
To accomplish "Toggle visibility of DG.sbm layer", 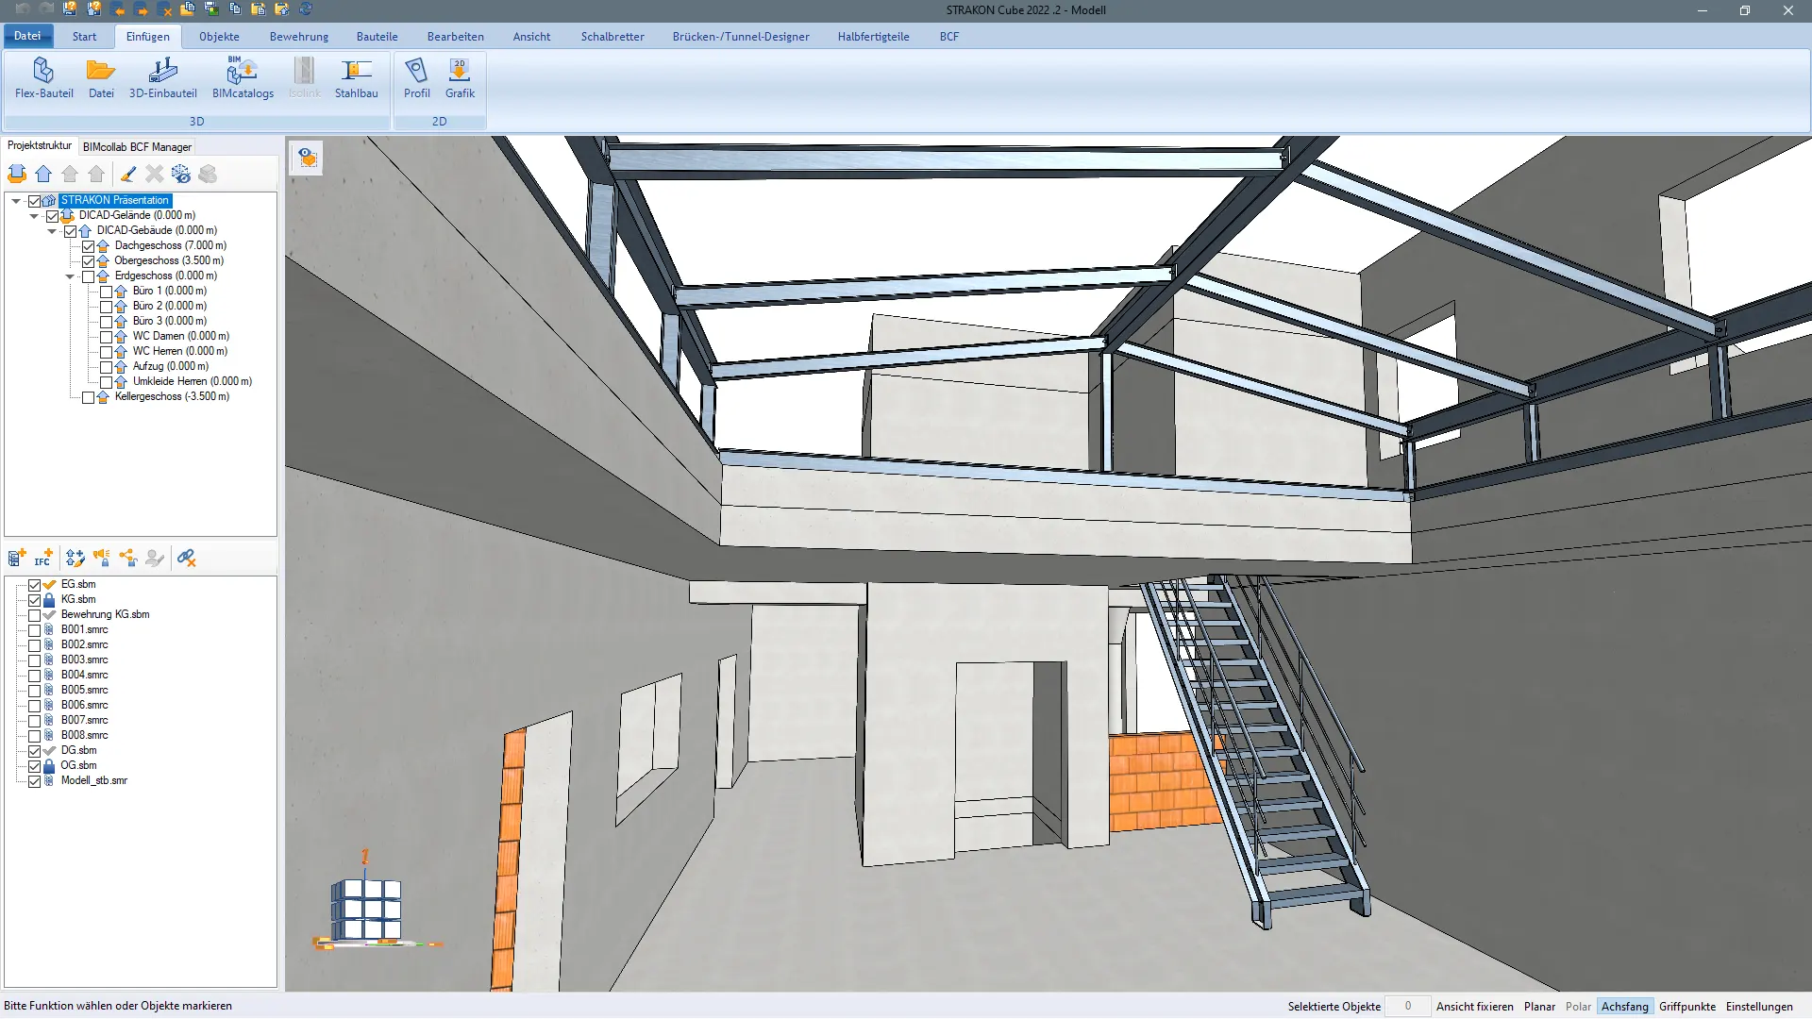I will pos(35,749).
